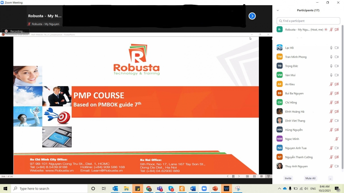Open Task View on the taskbar
This screenshot has height=193, width=344.
104,188
